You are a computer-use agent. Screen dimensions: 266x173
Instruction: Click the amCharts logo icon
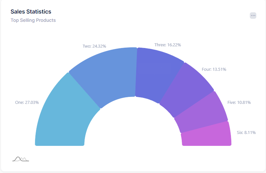tap(20, 159)
